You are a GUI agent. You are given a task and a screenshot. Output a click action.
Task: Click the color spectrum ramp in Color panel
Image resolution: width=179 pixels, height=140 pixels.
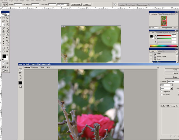(163, 46)
